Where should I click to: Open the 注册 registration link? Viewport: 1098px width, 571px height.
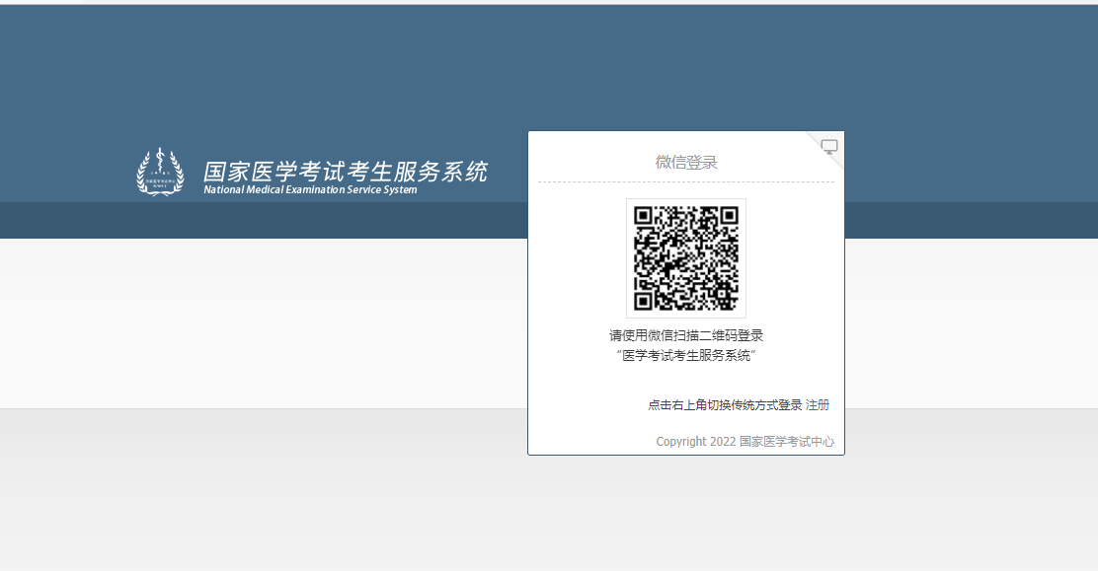coord(818,405)
